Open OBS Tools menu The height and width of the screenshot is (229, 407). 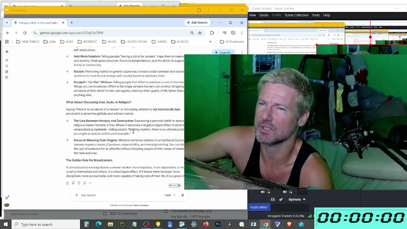pos(316,15)
